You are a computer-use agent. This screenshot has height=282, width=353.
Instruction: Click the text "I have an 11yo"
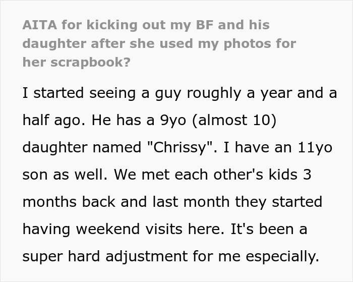(278, 147)
